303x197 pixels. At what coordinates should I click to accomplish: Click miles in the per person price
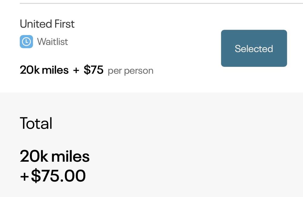point(55,70)
